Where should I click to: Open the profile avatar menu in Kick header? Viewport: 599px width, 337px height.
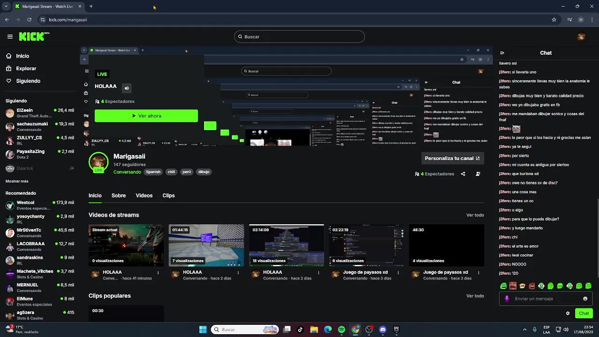(x=581, y=37)
